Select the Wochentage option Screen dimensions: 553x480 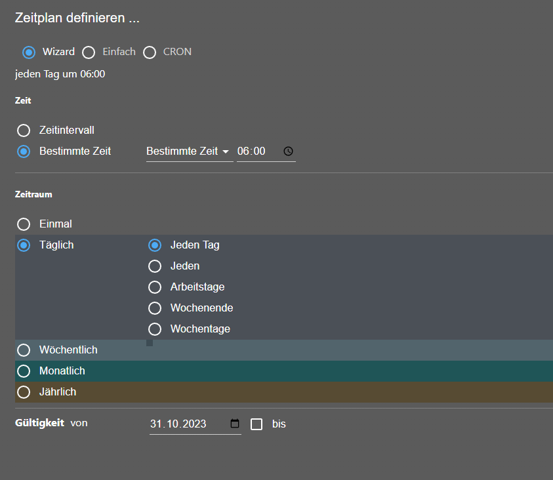pyautogui.click(x=155, y=329)
